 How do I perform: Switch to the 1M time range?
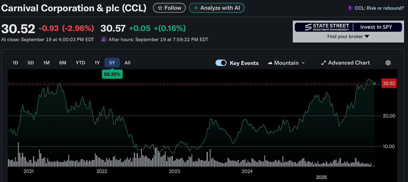[46, 63]
